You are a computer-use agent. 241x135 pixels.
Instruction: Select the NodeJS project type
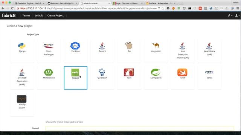(75, 78)
